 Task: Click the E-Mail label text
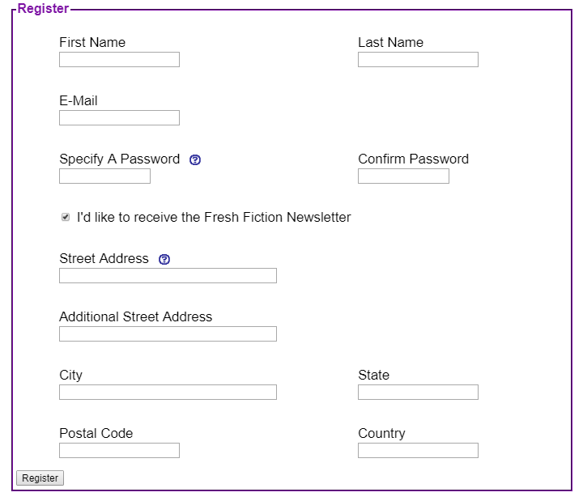(79, 100)
